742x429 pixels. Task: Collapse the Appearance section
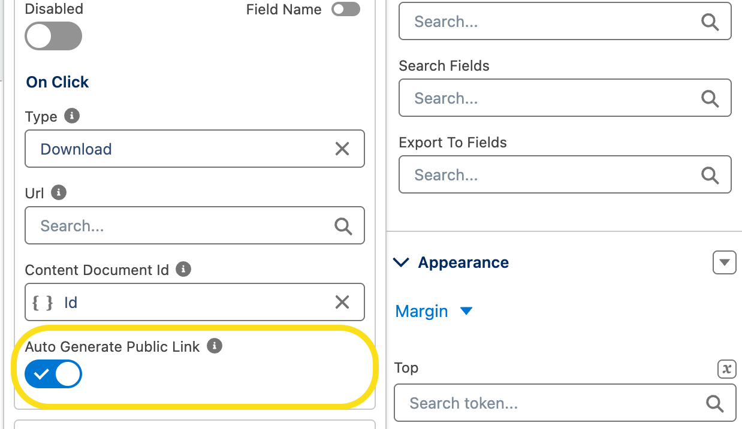pyautogui.click(x=401, y=262)
